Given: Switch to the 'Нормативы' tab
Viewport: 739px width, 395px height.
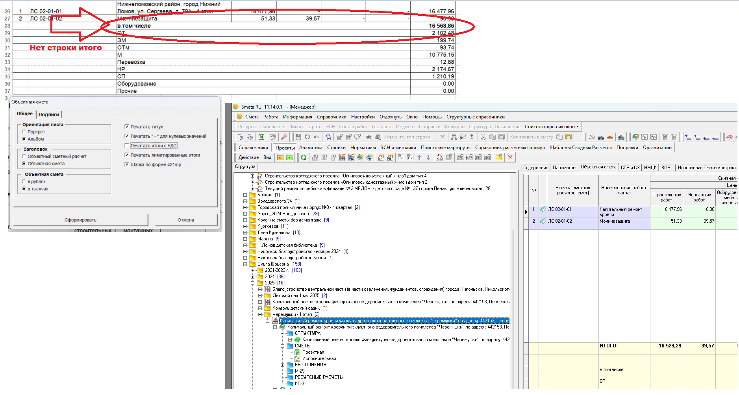Looking at the screenshot, I should [x=363, y=148].
